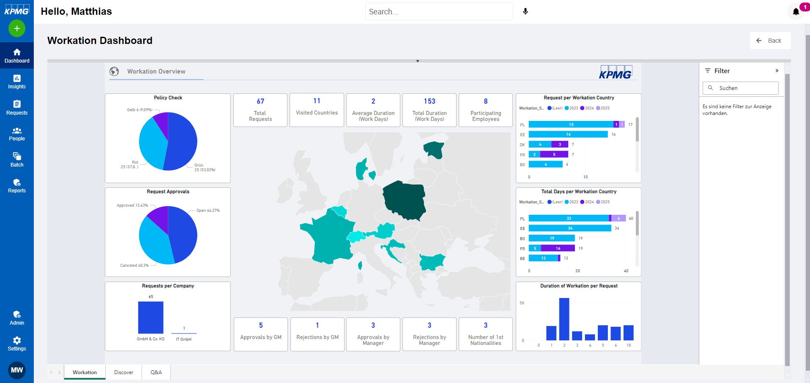Click the Back button
This screenshot has width=810, height=383.
coord(770,41)
